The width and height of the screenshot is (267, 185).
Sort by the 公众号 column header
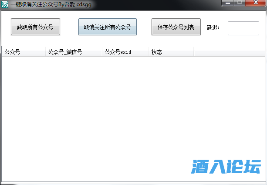[x=24, y=52]
